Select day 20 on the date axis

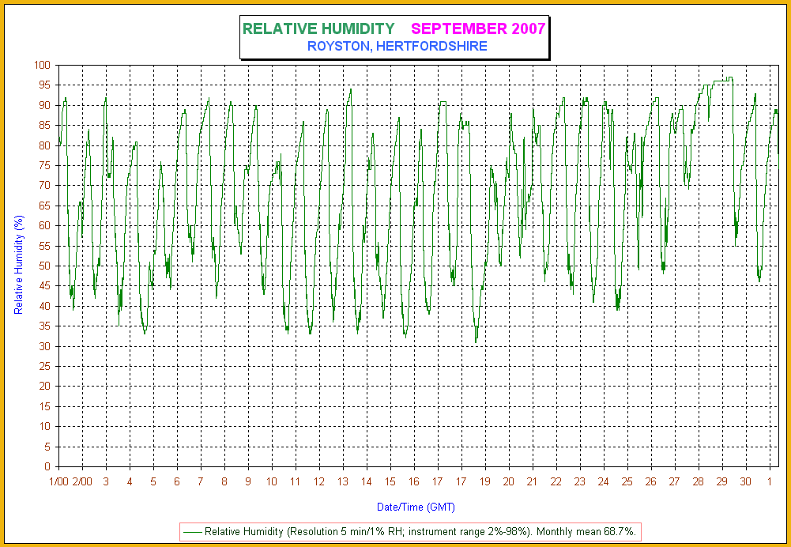tap(509, 481)
